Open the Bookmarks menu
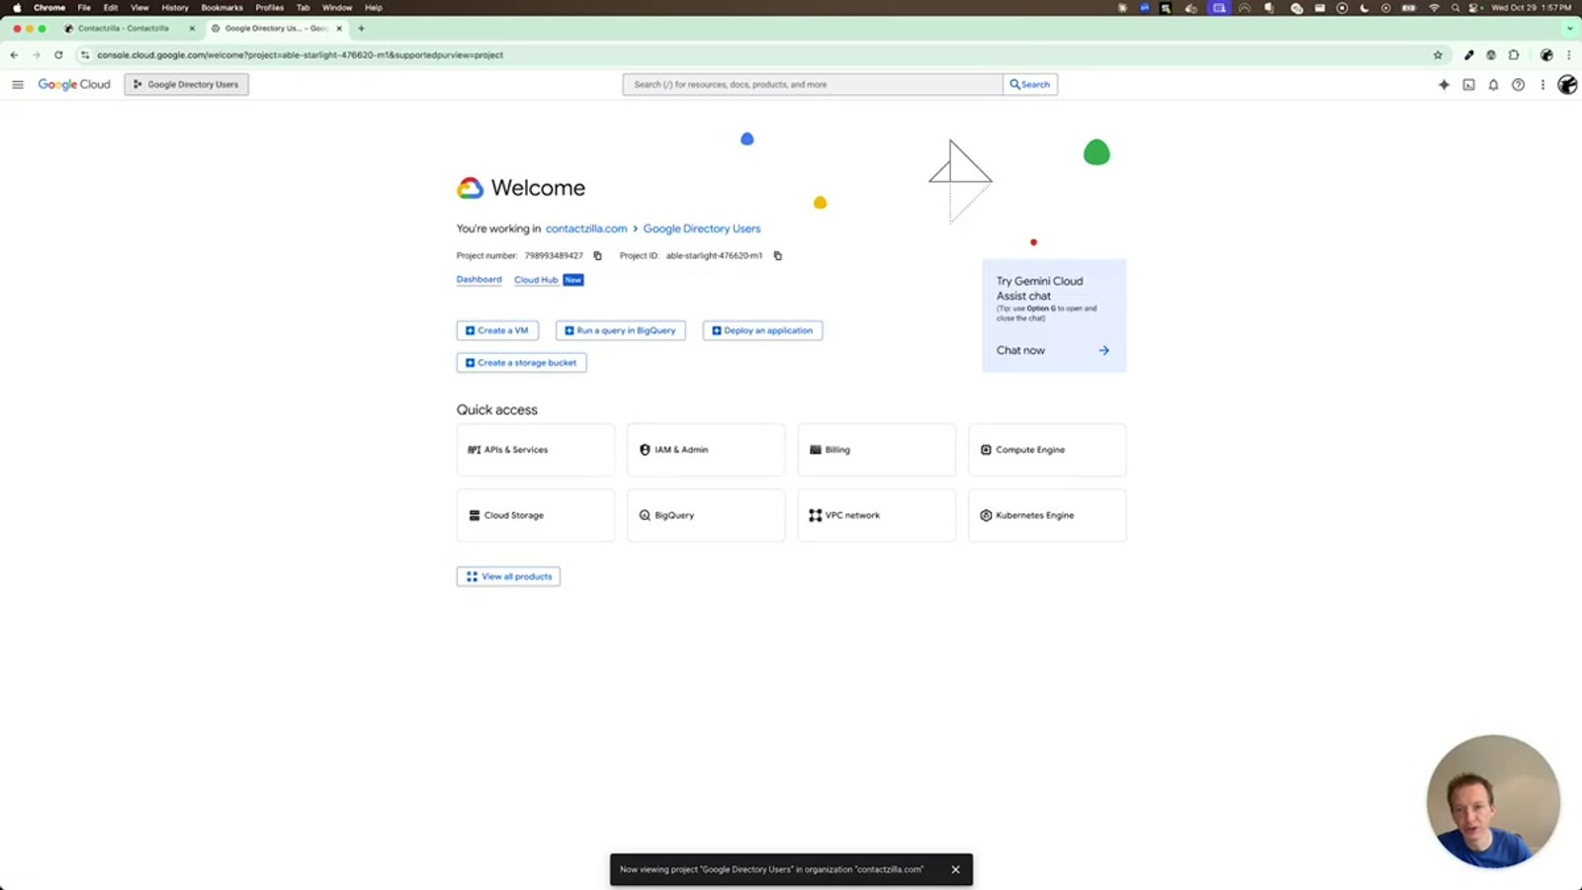This screenshot has width=1582, height=890. pyautogui.click(x=221, y=8)
